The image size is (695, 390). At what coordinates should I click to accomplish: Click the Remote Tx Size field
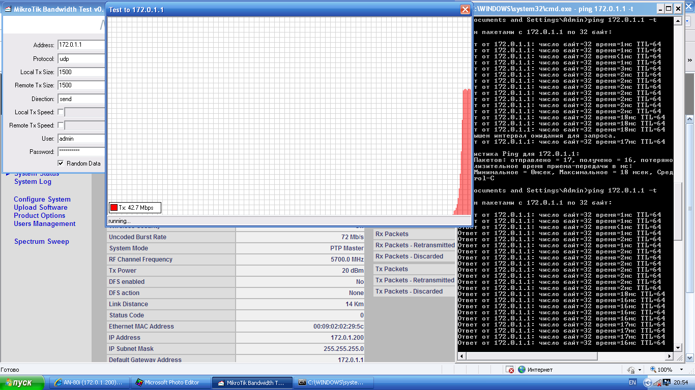click(x=81, y=85)
